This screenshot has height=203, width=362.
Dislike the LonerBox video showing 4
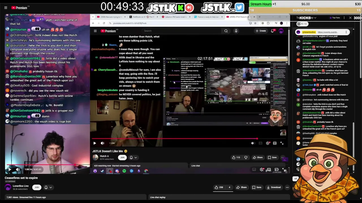[x=229, y=187]
